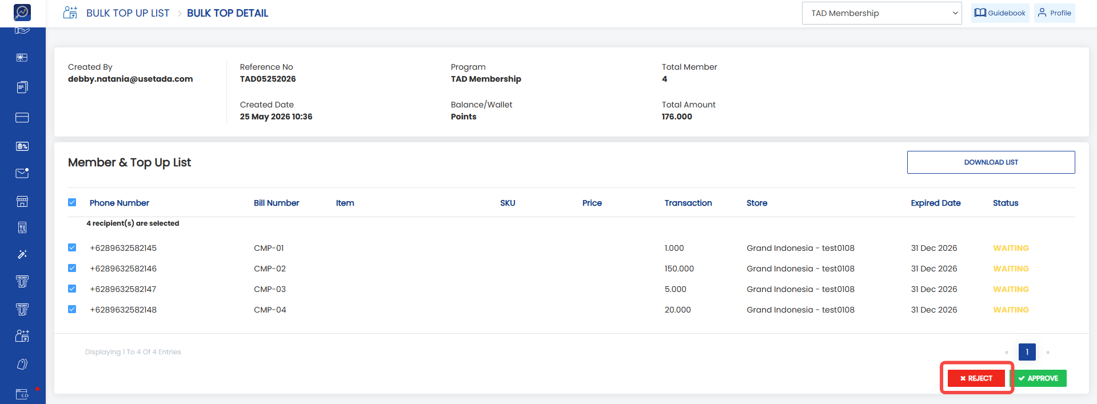The height and width of the screenshot is (404, 1097).
Task: Click the SKU column header
Action: coord(508,203)
